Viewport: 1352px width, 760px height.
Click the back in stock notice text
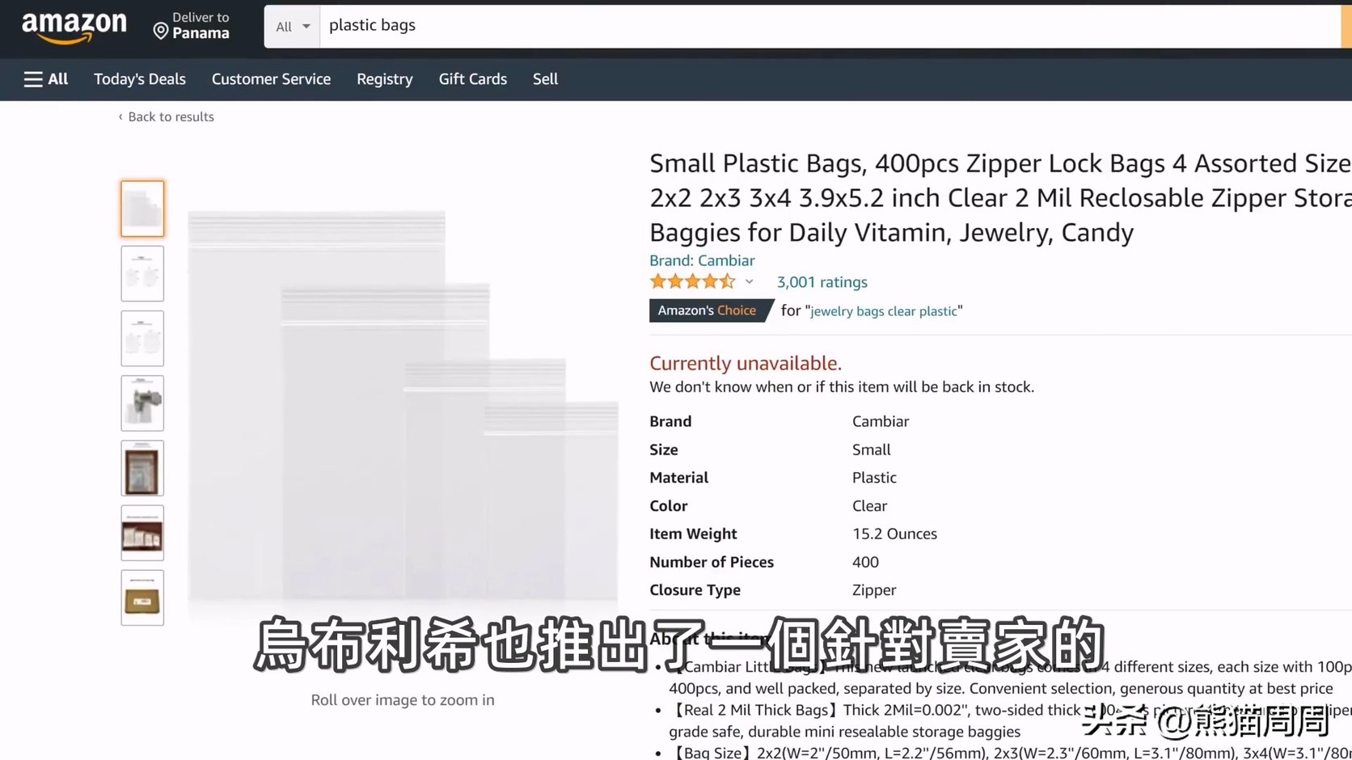point(842,387)
